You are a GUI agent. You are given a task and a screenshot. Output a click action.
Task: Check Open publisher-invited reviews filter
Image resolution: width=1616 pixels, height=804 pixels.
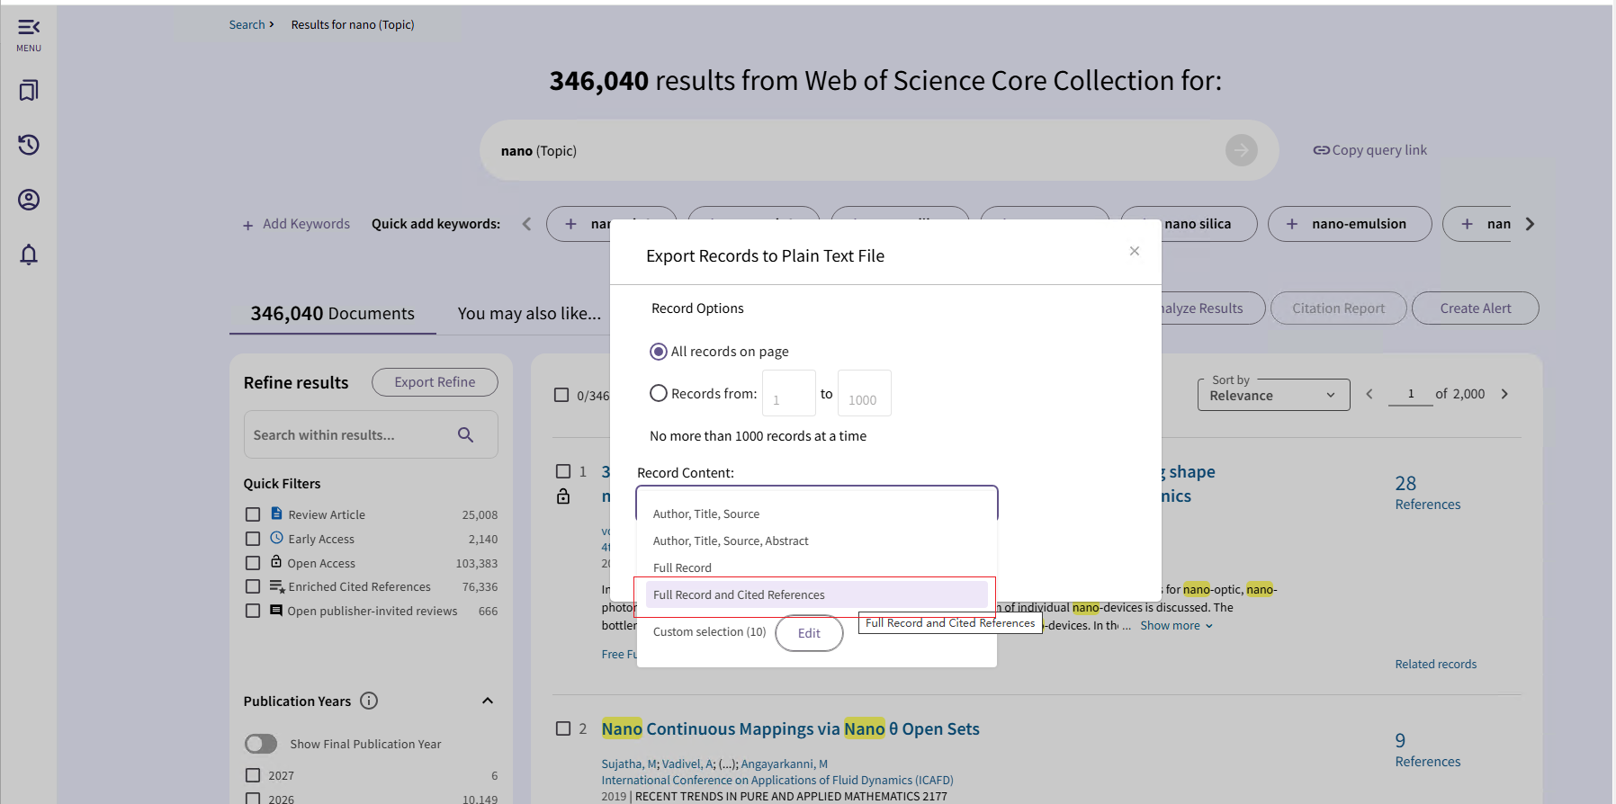253,611
